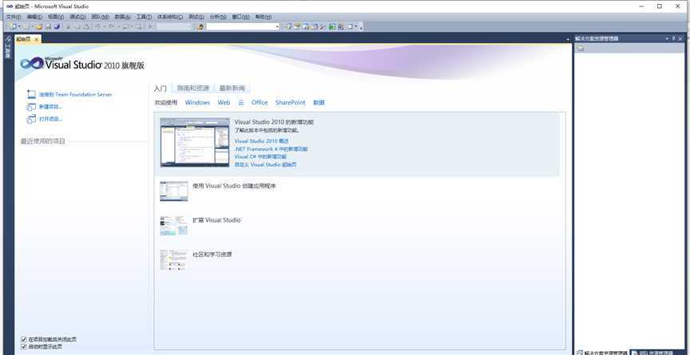Click the Redo arrow icon

pos(111,27)
